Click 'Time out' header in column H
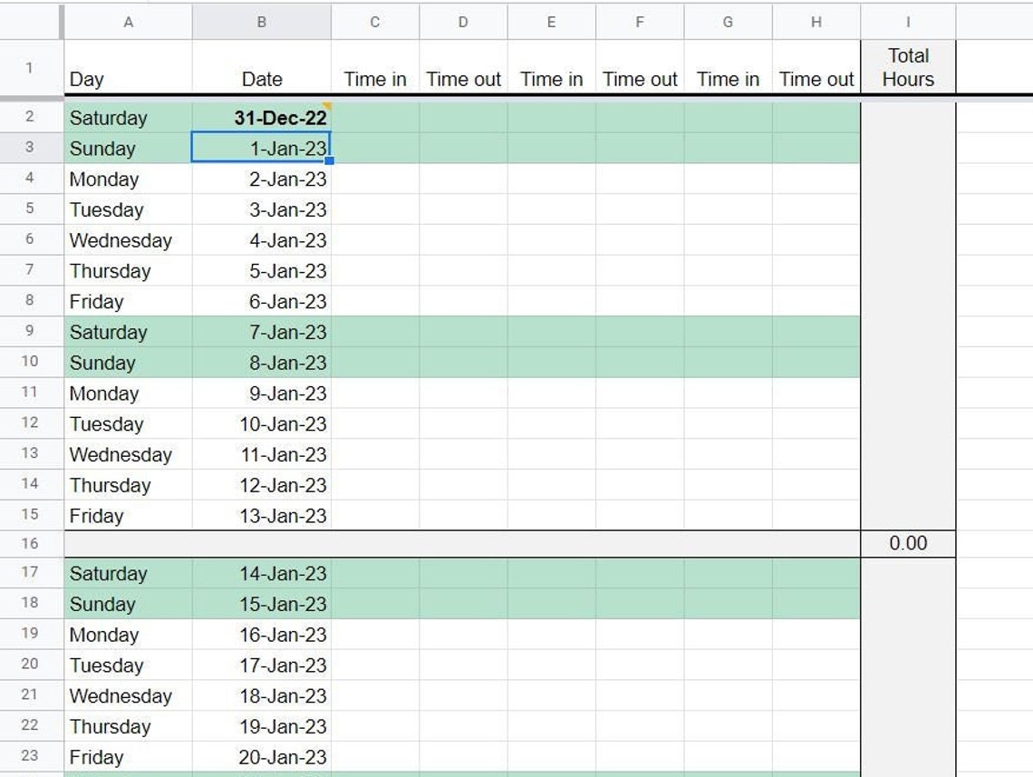 (816, 67)
